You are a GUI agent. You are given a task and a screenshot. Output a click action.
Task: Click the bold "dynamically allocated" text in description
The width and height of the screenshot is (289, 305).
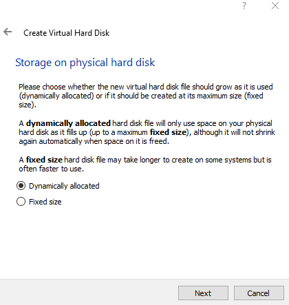click(x=68, y=123)
